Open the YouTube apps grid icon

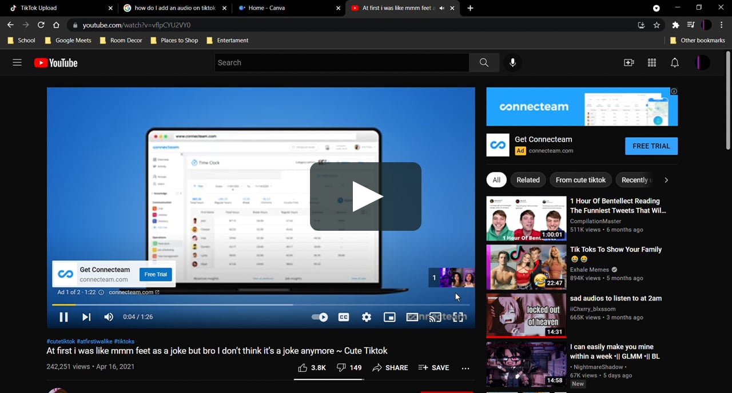tap(652, 63)
